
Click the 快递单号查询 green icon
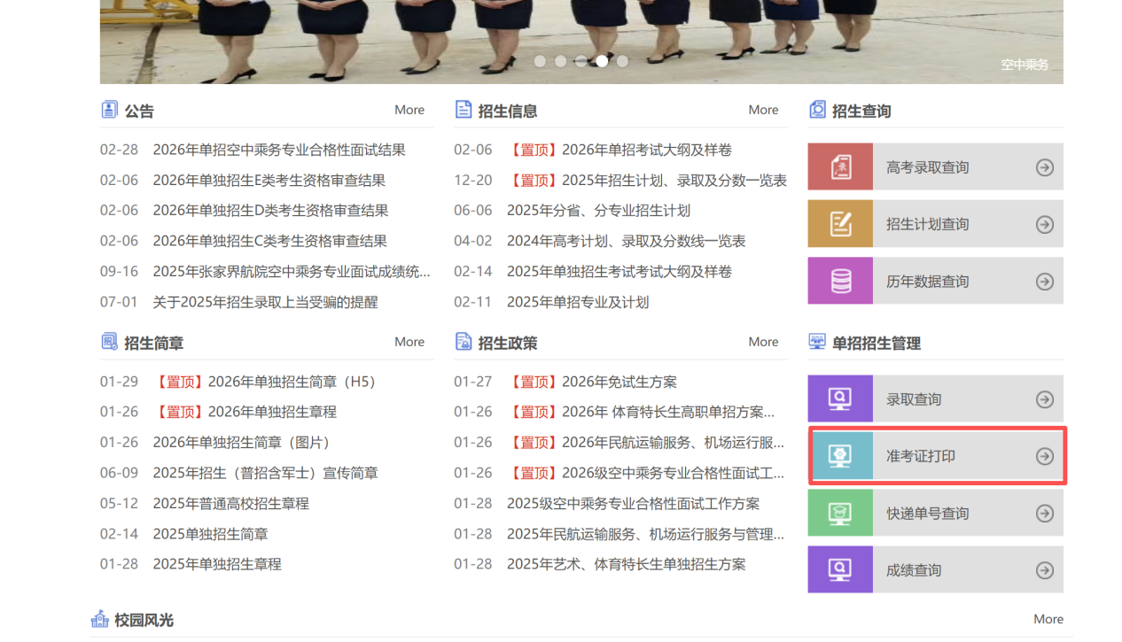click(839, 514)
